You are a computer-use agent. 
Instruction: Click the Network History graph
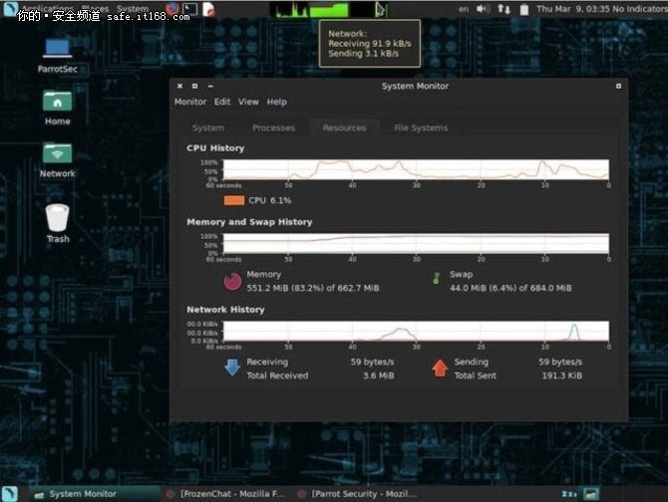[x=416, y=331]
